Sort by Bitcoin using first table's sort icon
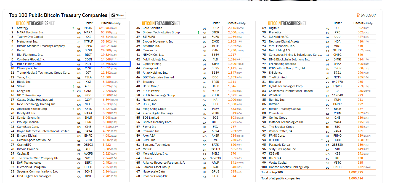This screenshot has width=403, height=183. tap(120, 23)
